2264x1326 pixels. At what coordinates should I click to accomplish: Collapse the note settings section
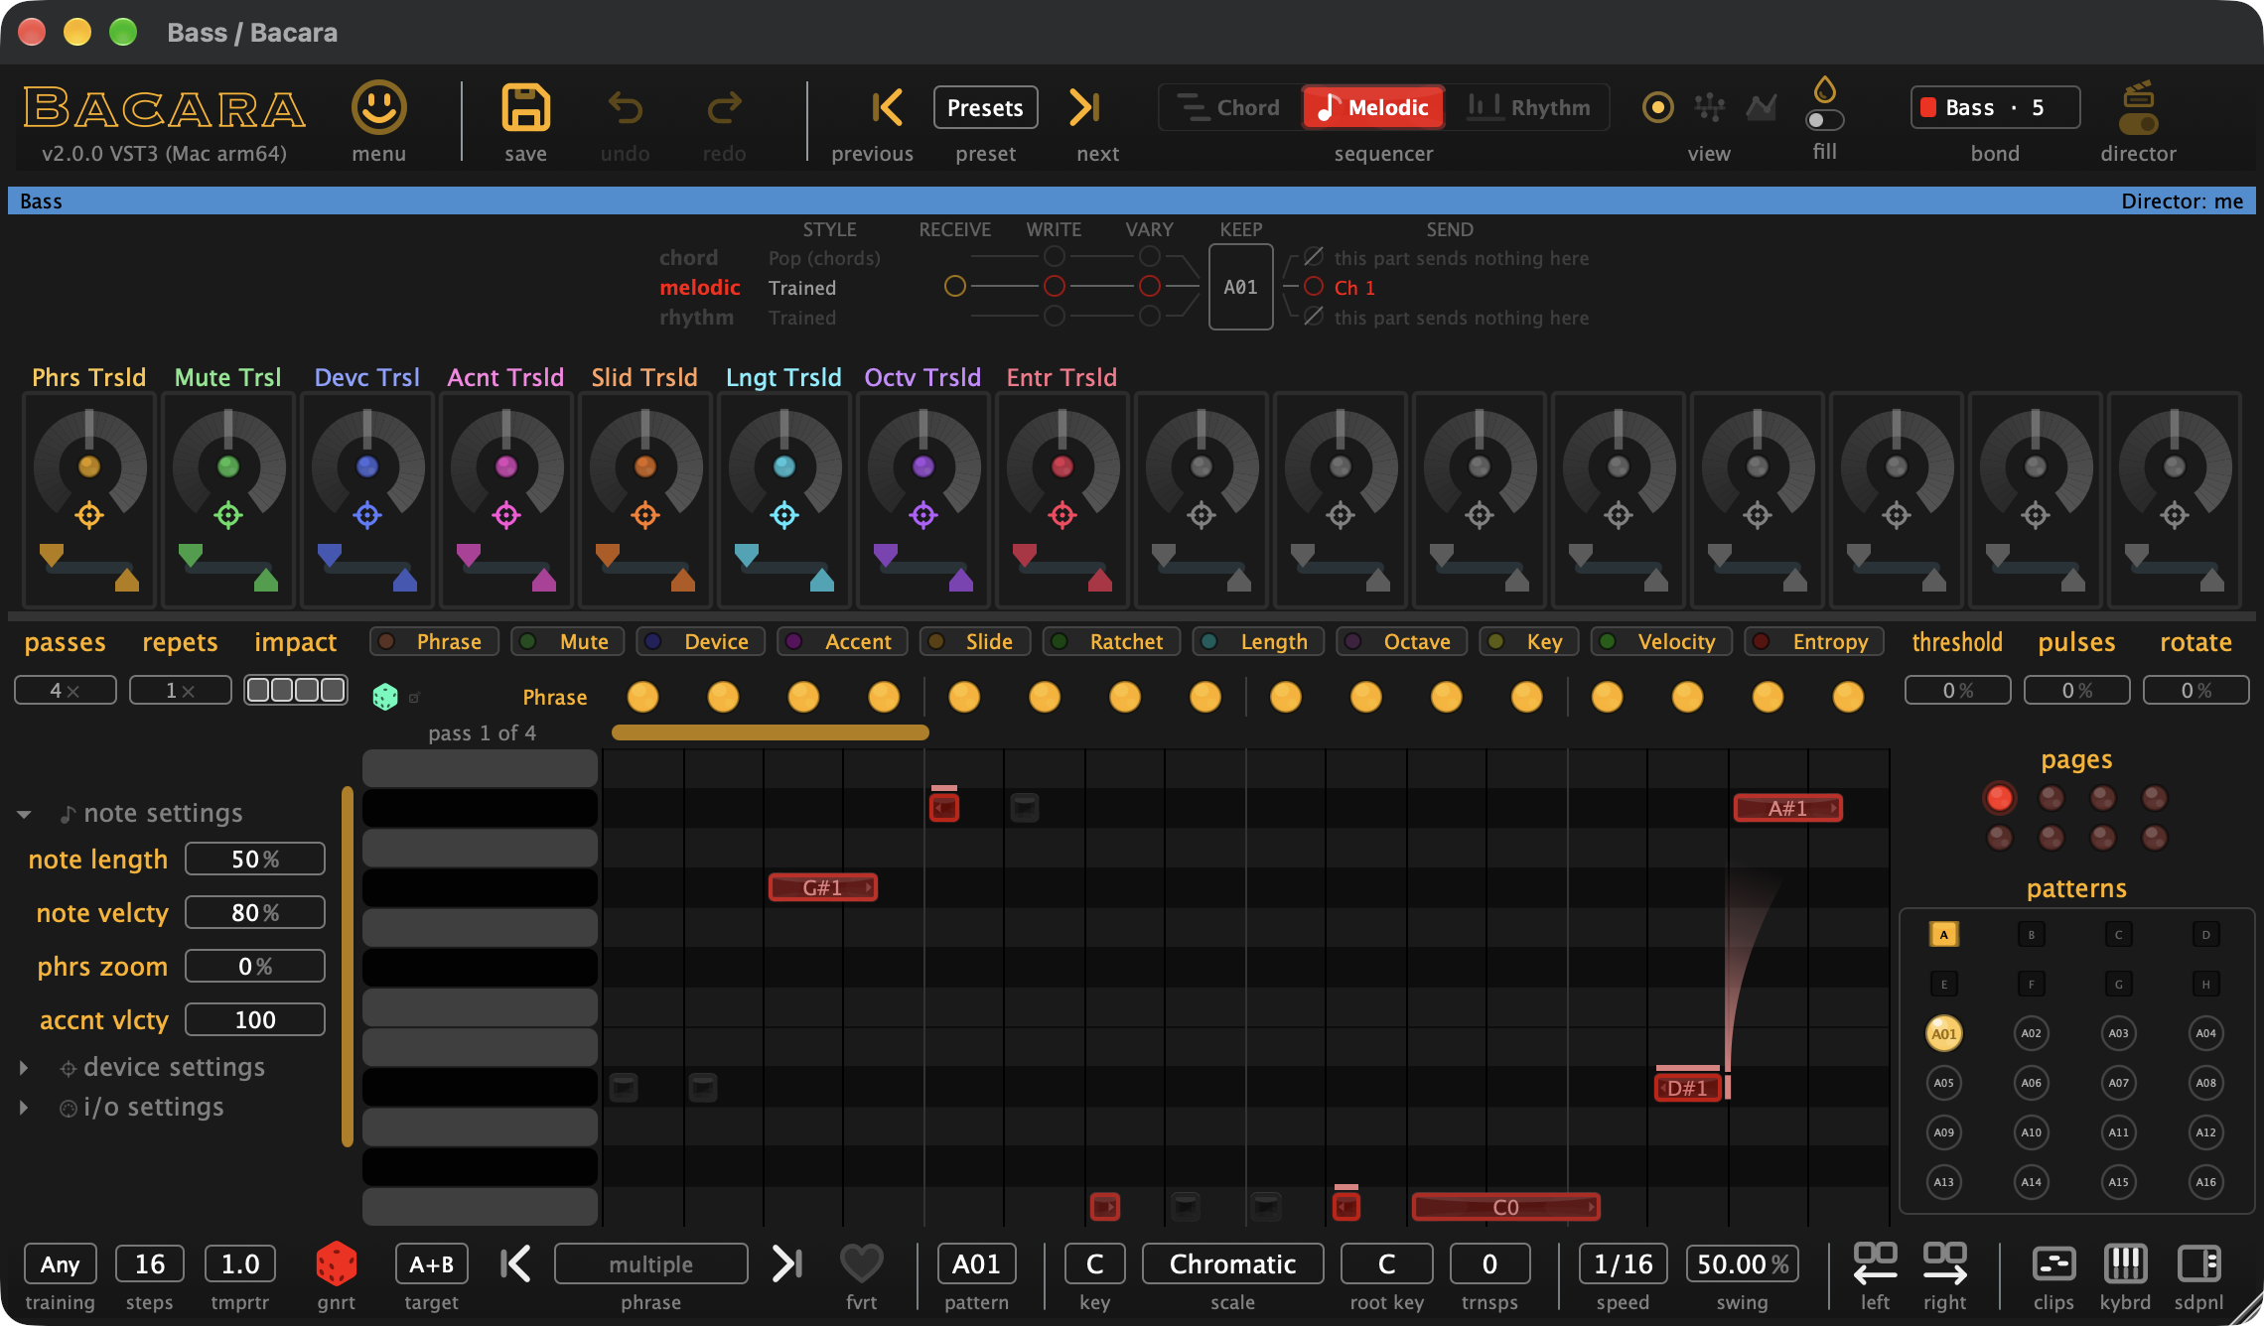pyautogui.click(x=24, y=814)
